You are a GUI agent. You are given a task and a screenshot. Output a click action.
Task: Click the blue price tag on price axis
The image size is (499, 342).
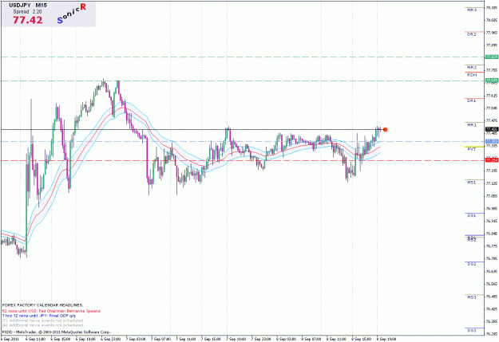(492, 141)
